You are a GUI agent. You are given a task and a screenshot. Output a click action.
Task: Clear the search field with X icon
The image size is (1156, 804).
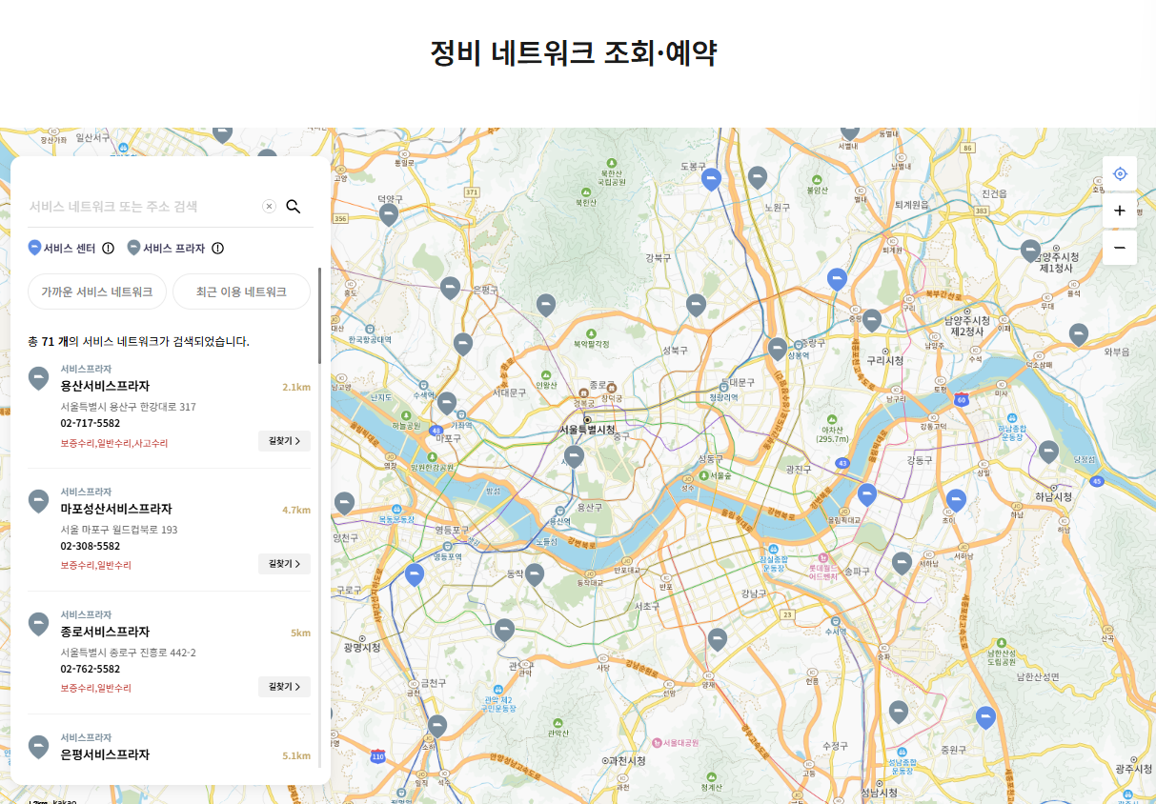pyautogui.click(x=270, y=207)
